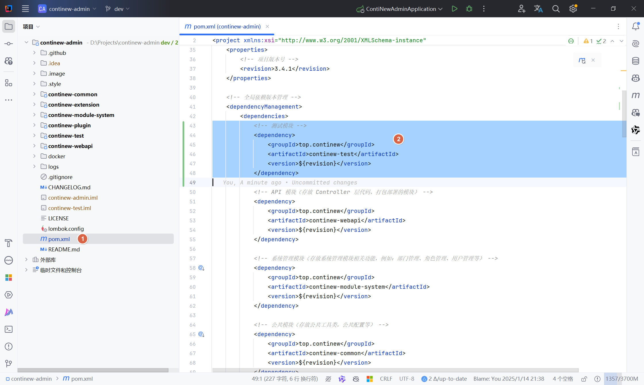The height and width of the screenshot is (385, 644).
Task: Grab the editor horizontal scrollbar
Action: tap(395, 370)
